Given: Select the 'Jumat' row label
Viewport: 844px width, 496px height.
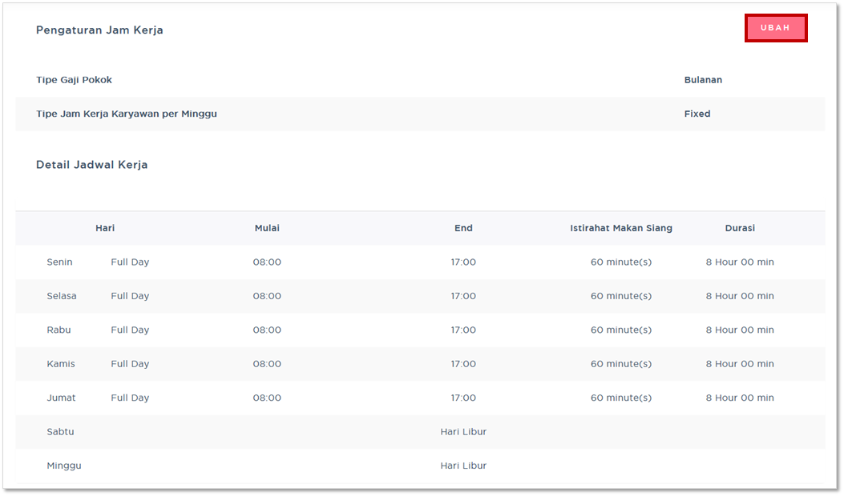Looking at the screenshot, I should [x=62, y=398].
